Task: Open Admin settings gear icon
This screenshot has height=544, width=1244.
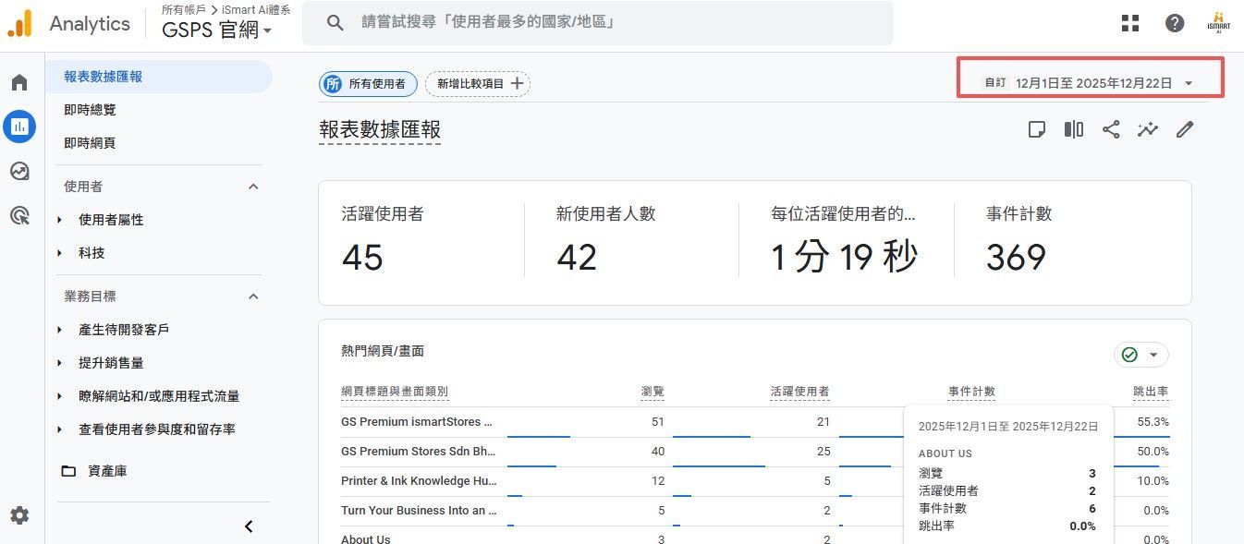Action: (19, 515)
